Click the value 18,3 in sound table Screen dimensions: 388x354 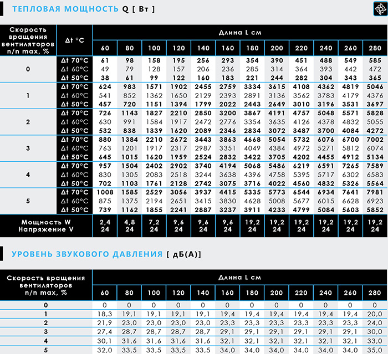point(105,314)
